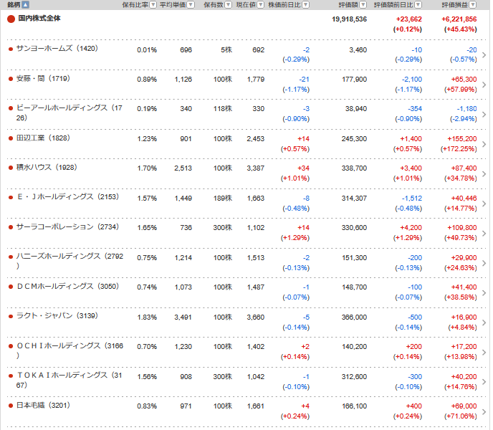493x430 pixels.
Task: Expand details chevron for DCMホールディングス row
Action: point(484,292)
